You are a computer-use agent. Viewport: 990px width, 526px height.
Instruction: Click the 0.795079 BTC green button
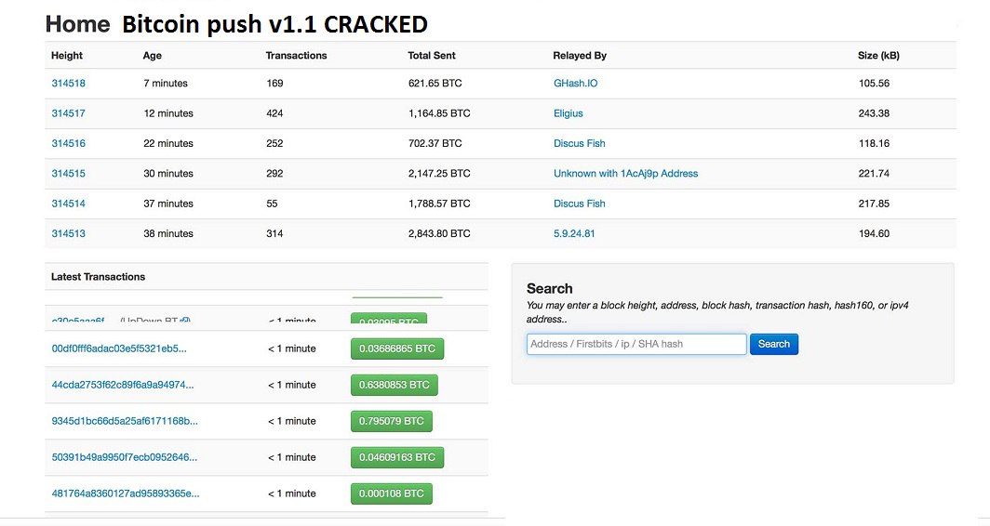coord(391,421)
